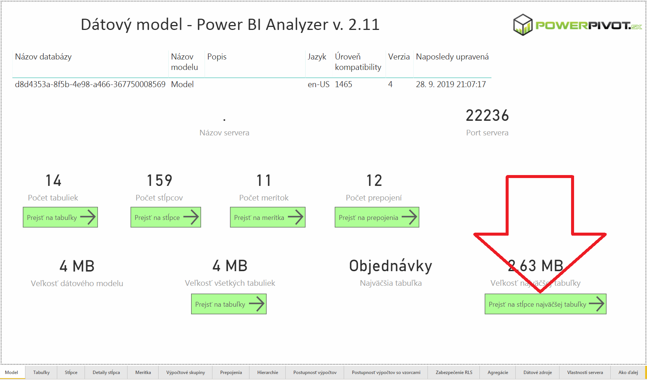Click the Názov servera label
The image size is (647, 380).
click(x=224, y=133)
